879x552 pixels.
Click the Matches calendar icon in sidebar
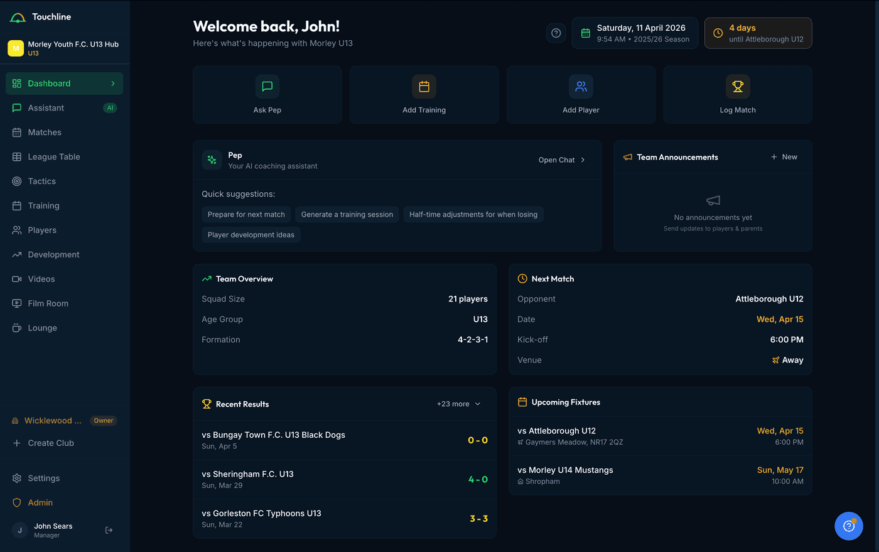click(17, 133)
